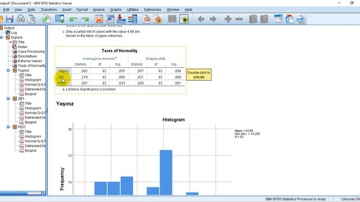This screenshot has height=202, width=360.
Task: Collapse the Explore node in outline
Action: [1, 38]
